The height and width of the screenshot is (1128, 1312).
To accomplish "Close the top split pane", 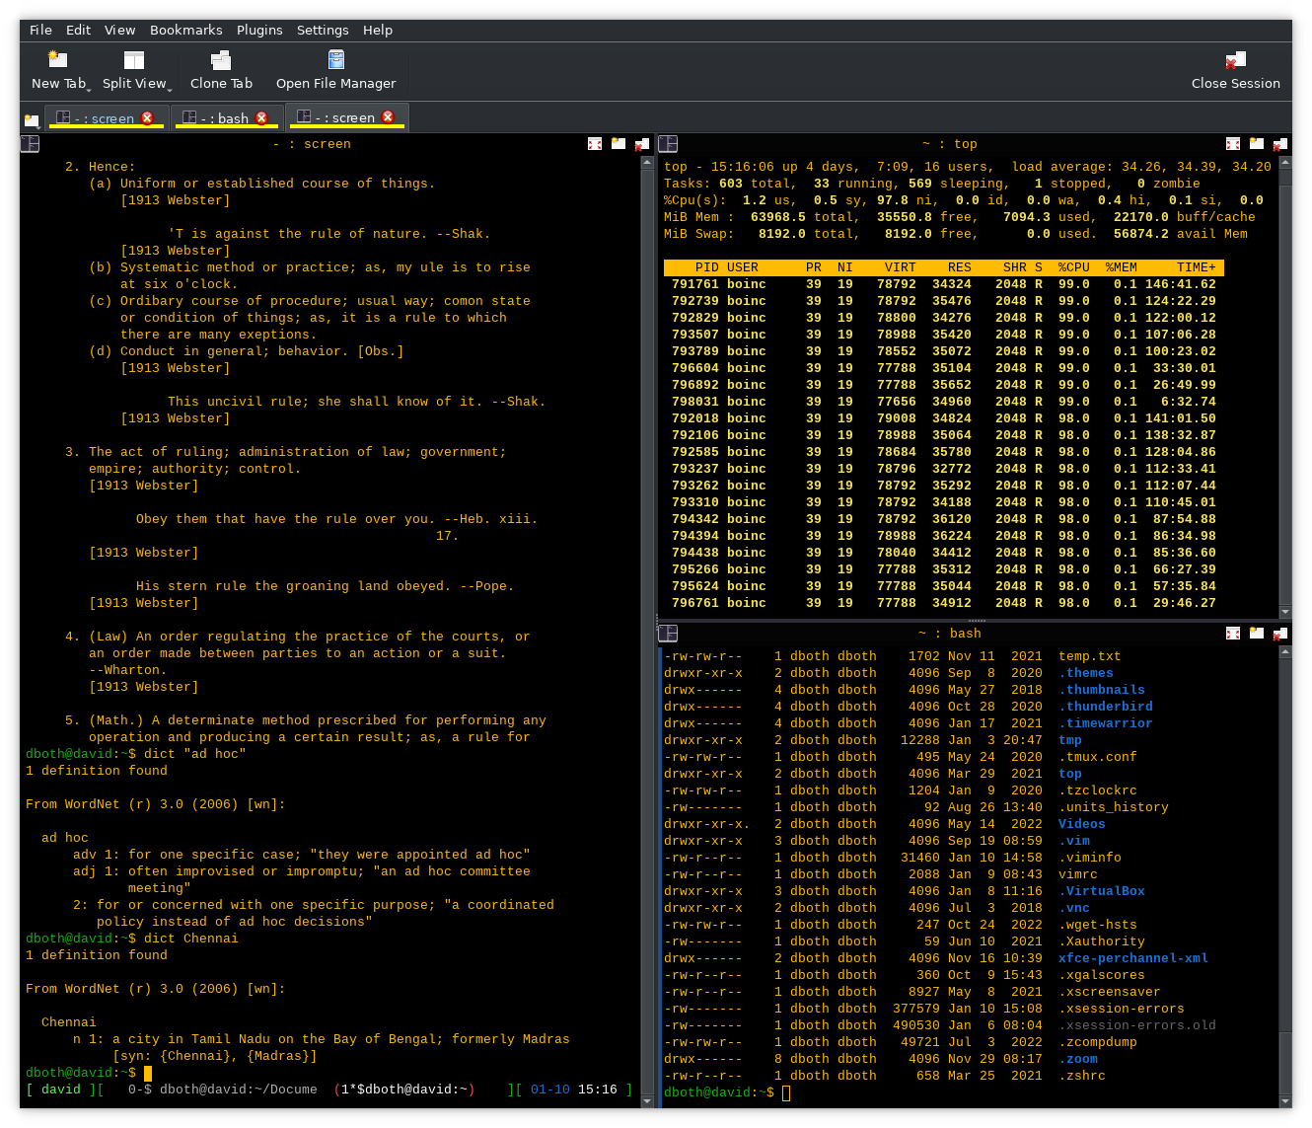I will coord(1280,144).
